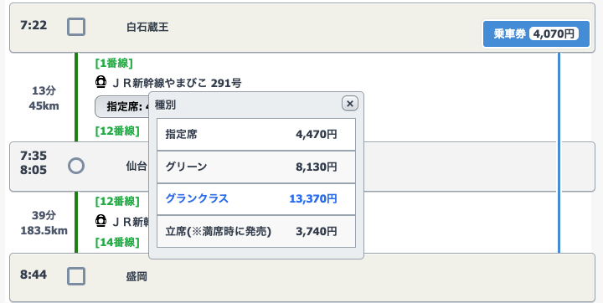
Task: Click the 白石蔵王 station name
Action: click(147, 27)
